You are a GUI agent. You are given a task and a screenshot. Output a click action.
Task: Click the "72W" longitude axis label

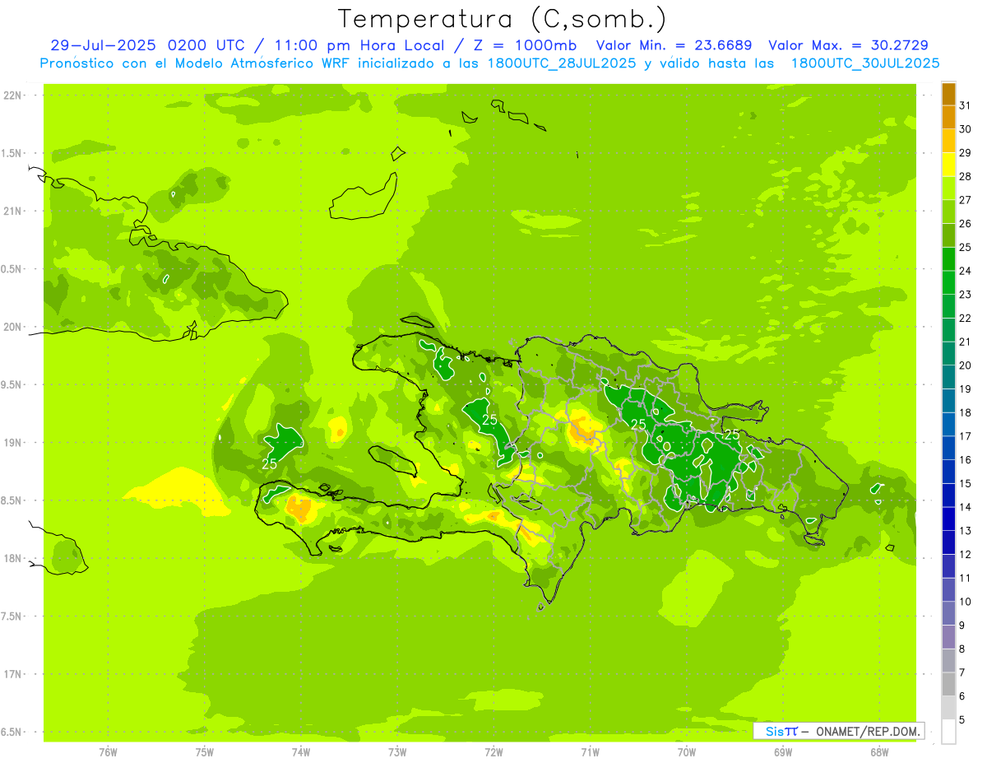pyautogui.click(x=493, y=753)
